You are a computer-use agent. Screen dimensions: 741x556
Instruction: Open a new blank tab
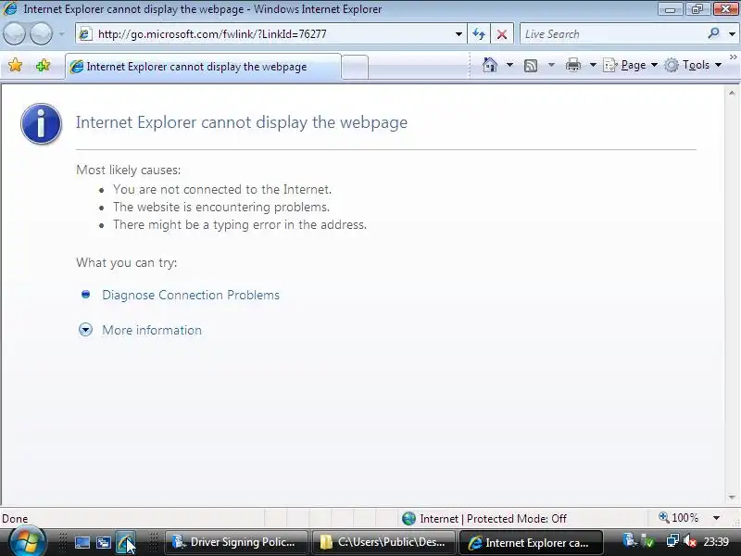(x=355, y=67)
